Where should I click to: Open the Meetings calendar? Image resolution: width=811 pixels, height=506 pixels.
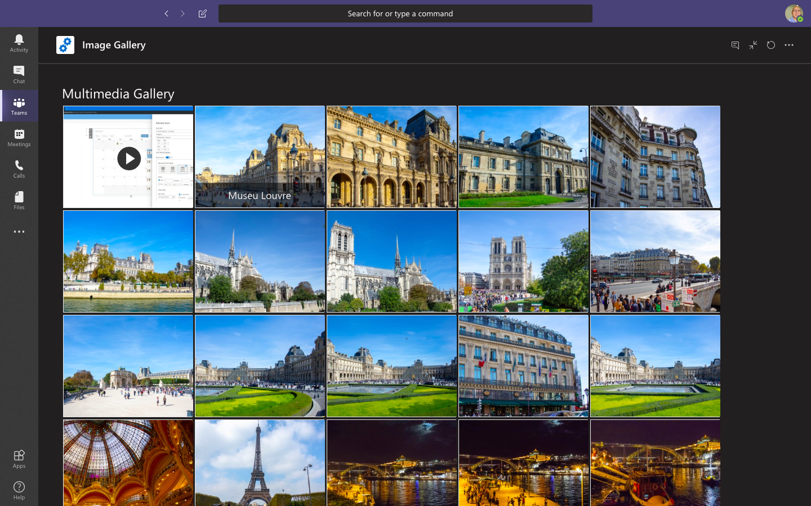click(19, 137)
